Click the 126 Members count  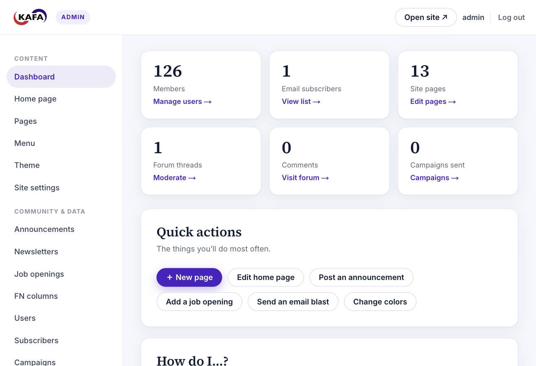coord(168,71)
